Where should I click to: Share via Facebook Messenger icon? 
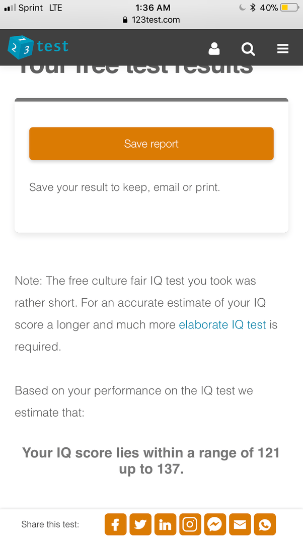point(215,524)
